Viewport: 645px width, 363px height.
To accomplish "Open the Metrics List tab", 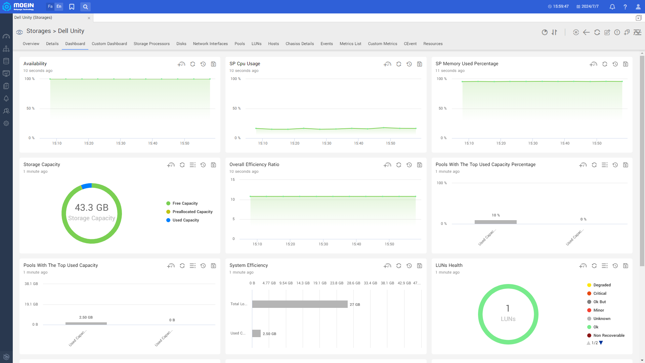I will tap(350, 44).
